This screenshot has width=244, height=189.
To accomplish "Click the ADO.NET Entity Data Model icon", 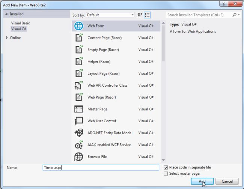I will pyautogui.click(x=78, y=133).
